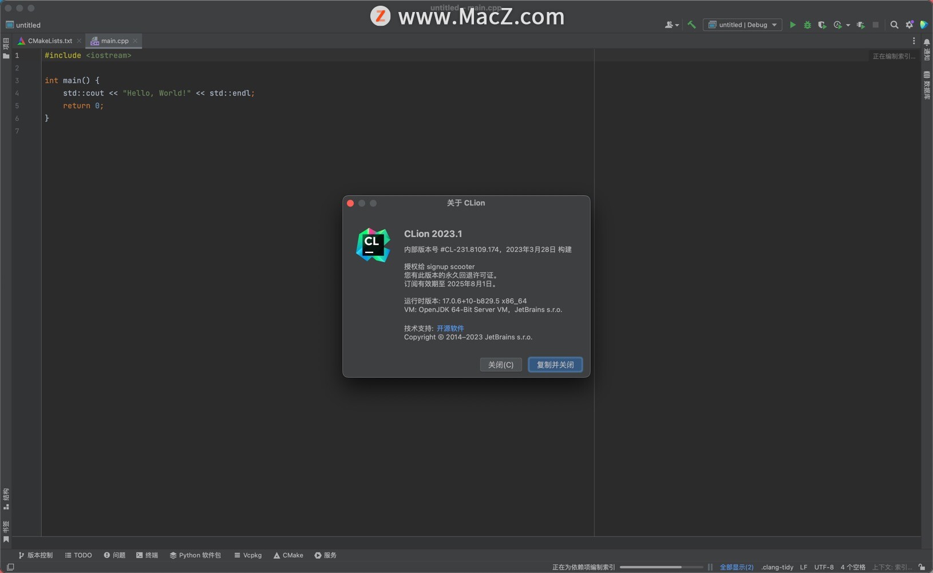The image size is (933, 573).
Task: Open the Project tool window folder icon
Action: 6,56
